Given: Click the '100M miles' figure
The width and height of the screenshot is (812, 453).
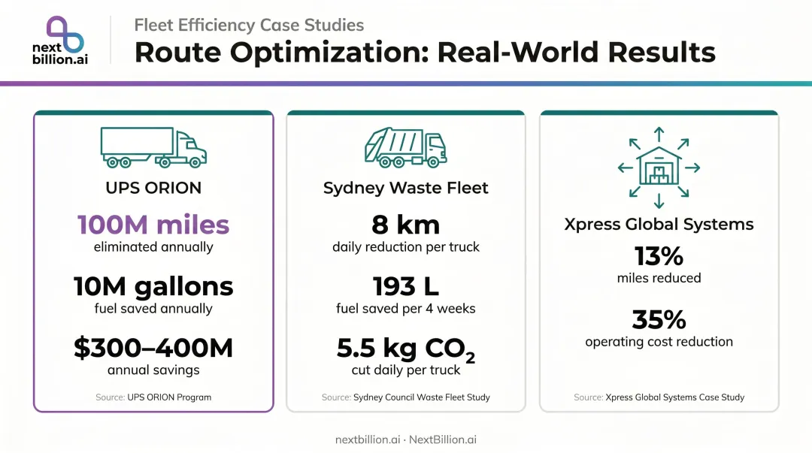Looking at the screenshot, I should [153, 225].
